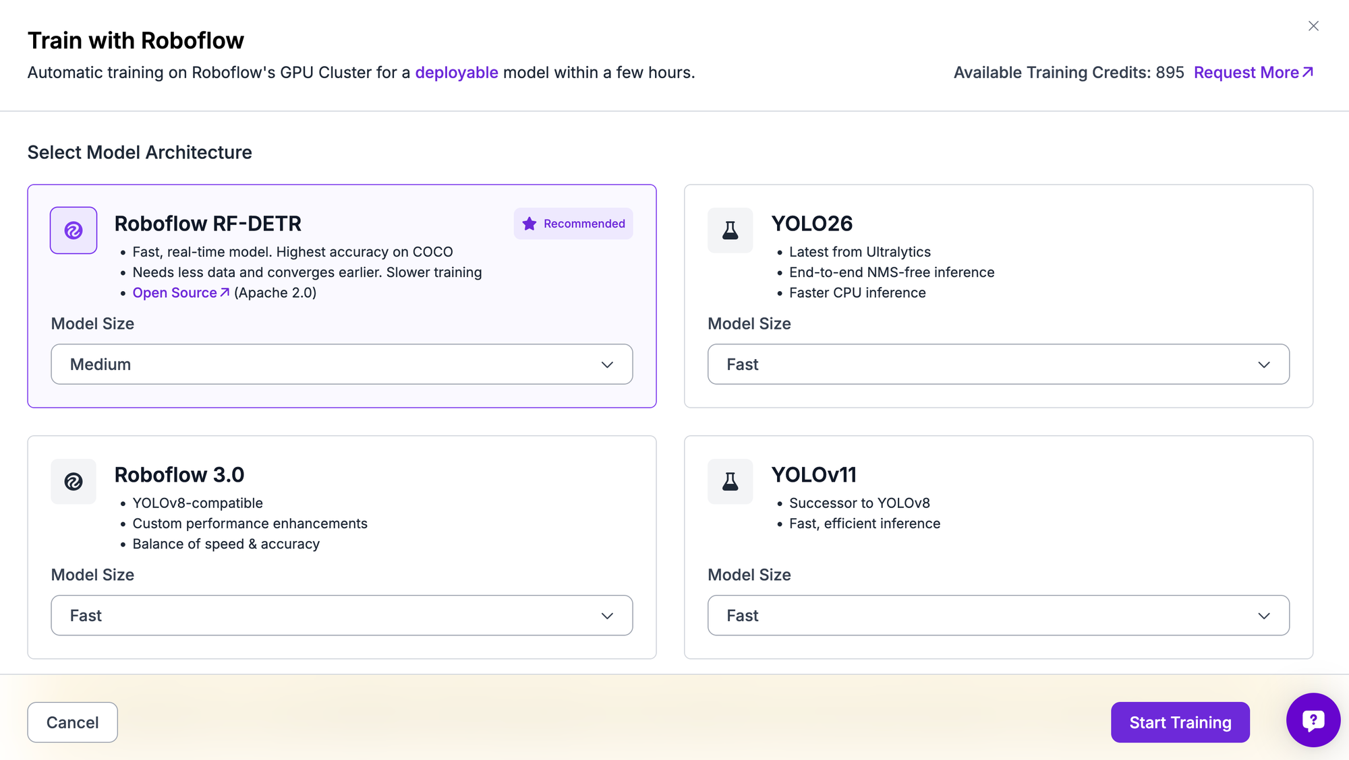Click the Roboflow 3.0 logo icon
The height and width of the screenshot is (760, 1349).
74,482
